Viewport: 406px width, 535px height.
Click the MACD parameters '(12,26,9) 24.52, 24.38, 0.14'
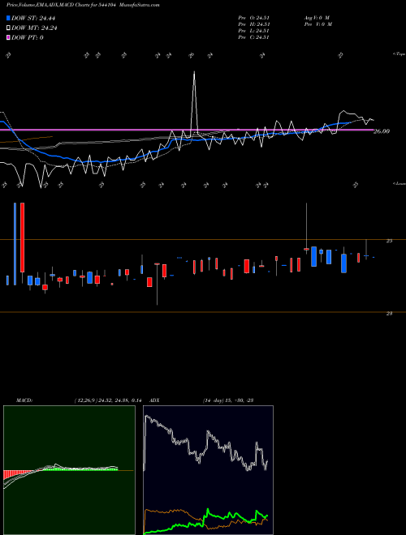click(108, 400)
